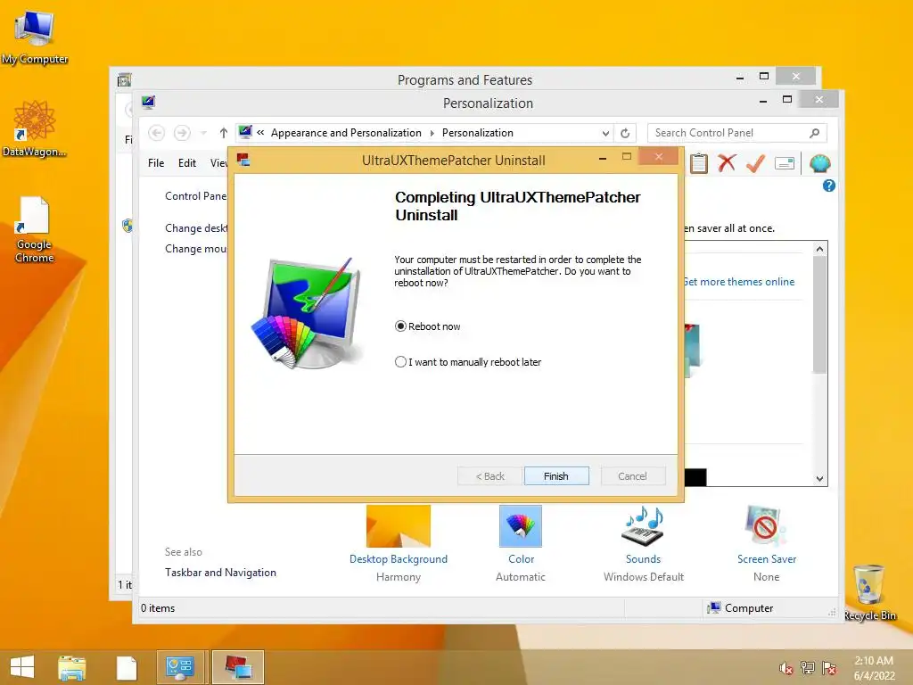Image resolution: width=913 pixels, height=685 pixels.
Task: Click the Finish button
Action: [556, 476]
